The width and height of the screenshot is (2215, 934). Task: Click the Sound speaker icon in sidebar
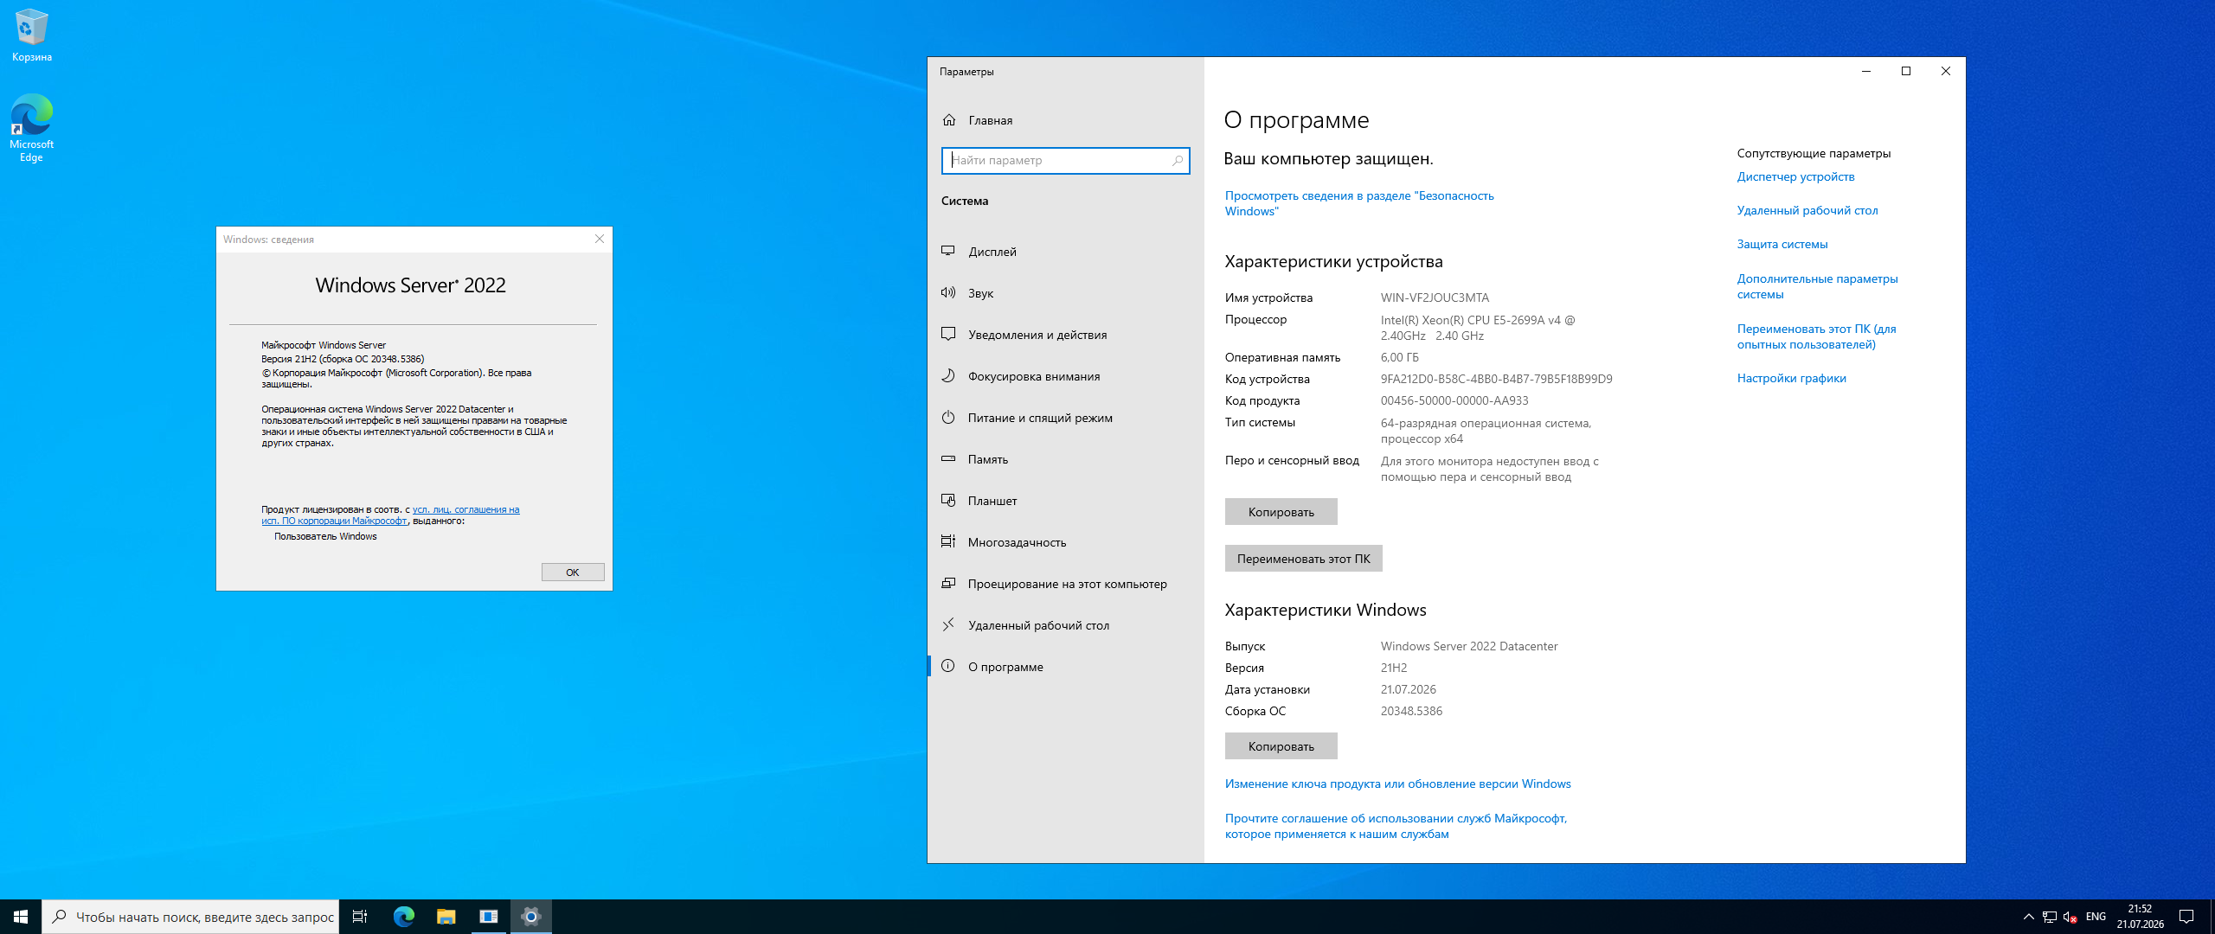[948, 293]
